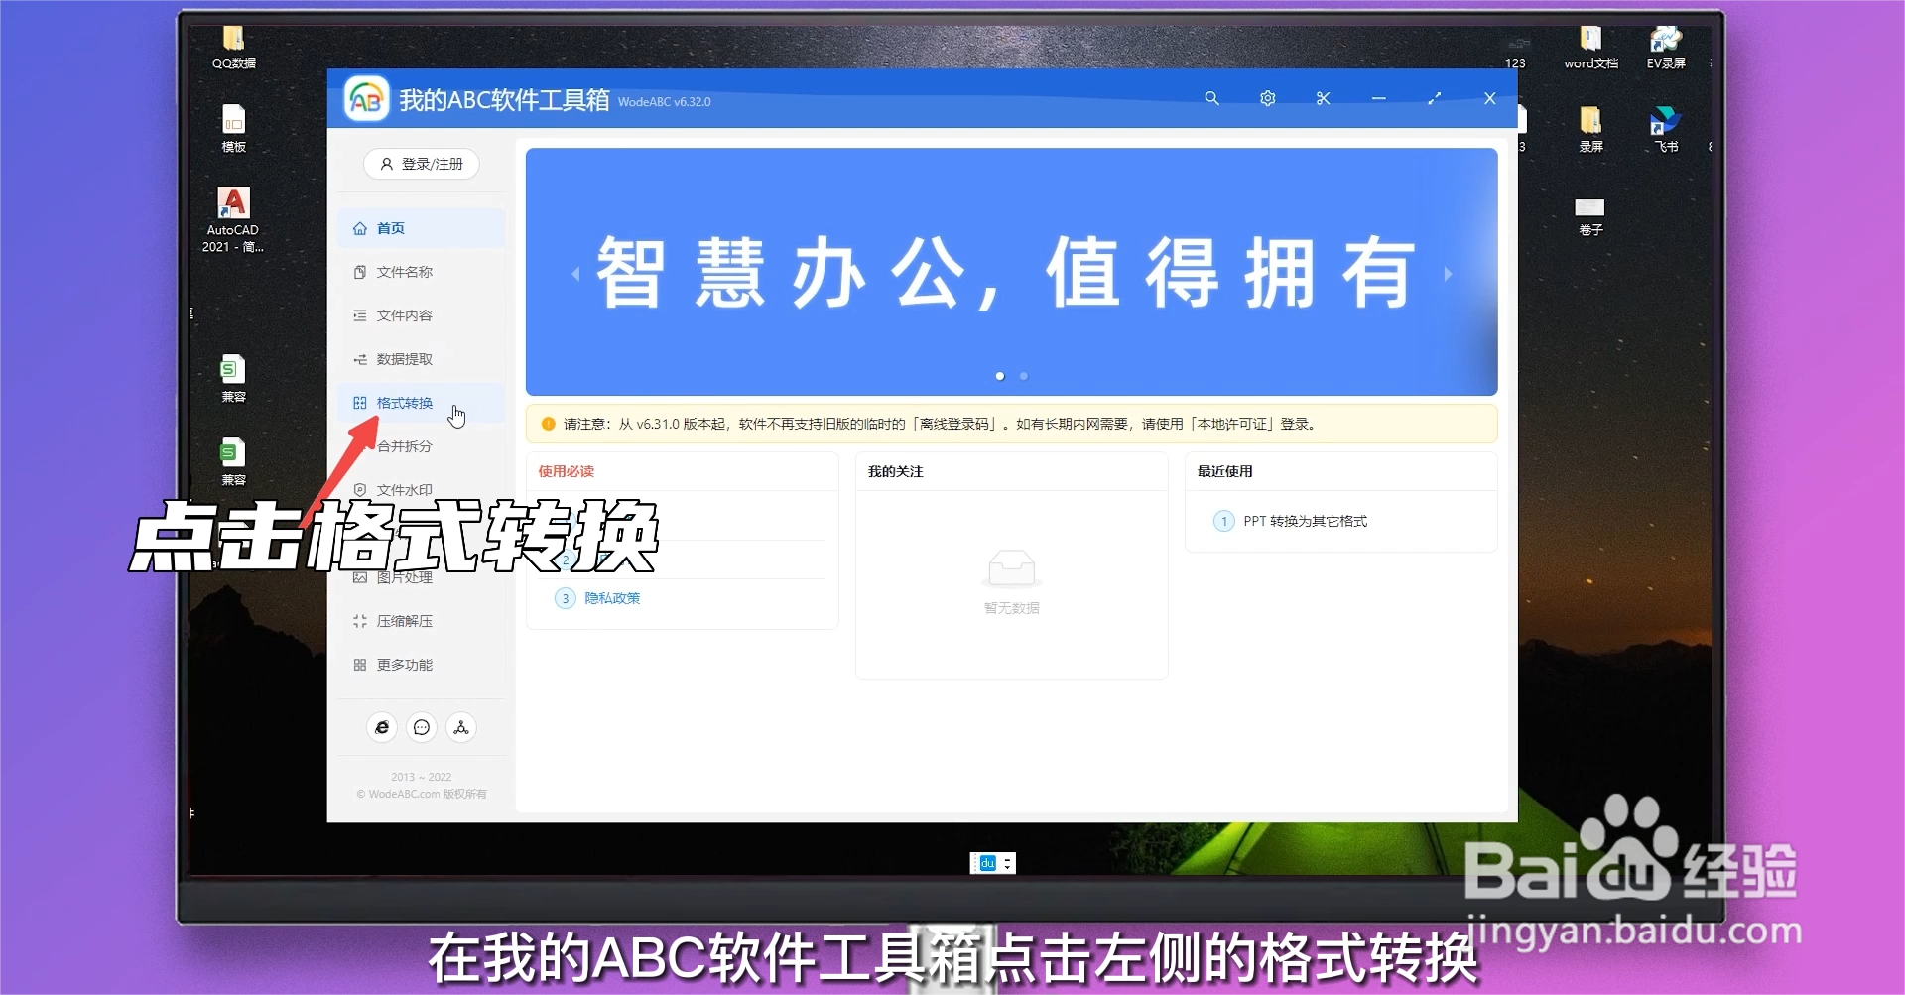Open the search icon in title bar
The image size is (1905, 995).
1211,98
